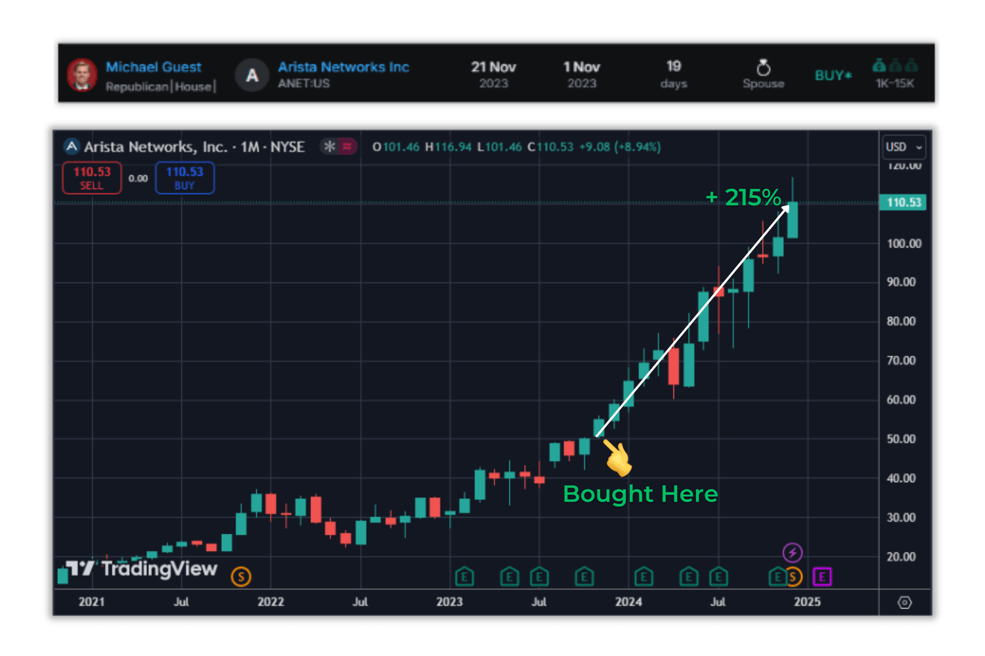Viewport: 985px width, 656px height.
Task: Click the Spouse ring icon
Action: tap(763, 68)
